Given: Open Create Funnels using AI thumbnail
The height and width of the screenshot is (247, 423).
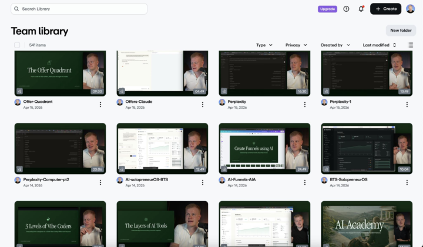Looking at the screenshot, I should (x=264, y=149).
